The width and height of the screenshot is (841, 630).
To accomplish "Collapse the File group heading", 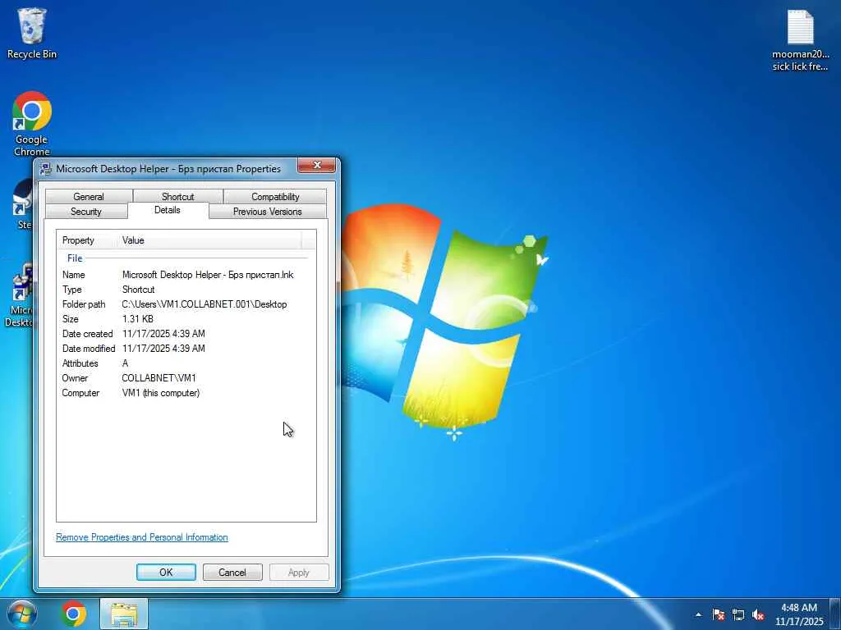I will coord(75,258).
